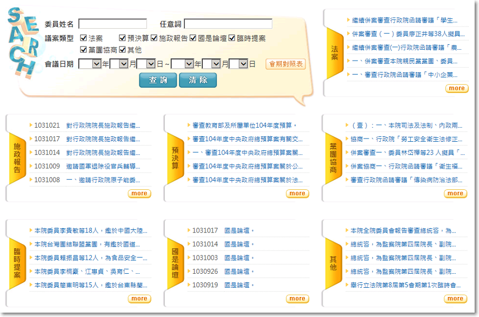Click the 國是論壇 side tab label

pos(175,263)
